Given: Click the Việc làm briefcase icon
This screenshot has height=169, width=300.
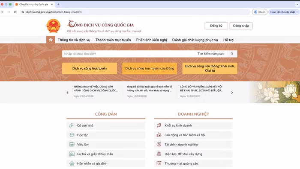Looking at the screenshot, I should point(72,144).
